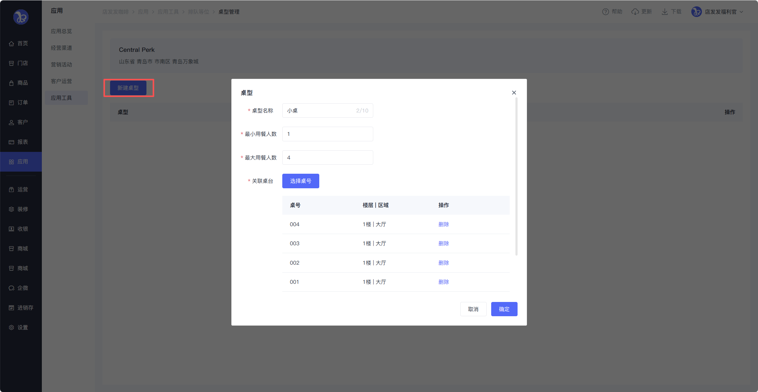This screenshot has width=758, height=392.
Task: Click the dialog's vertical scrollbar
Action: point(516,176)
